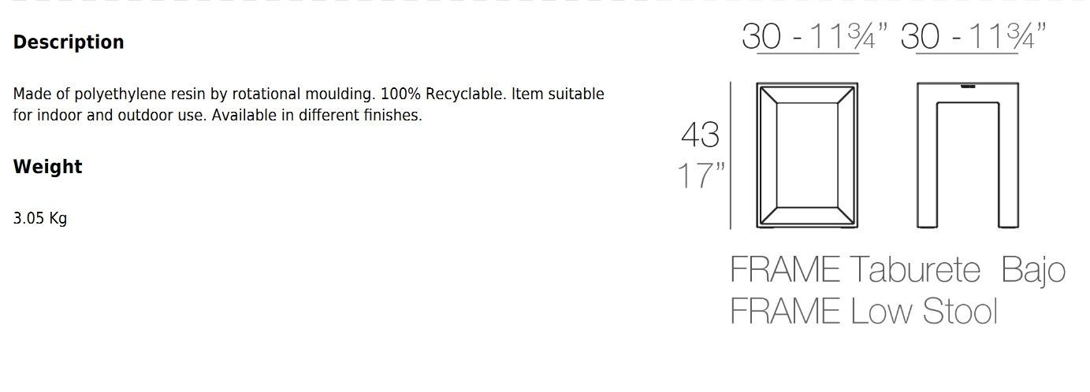The image size is (1090, 392).
Task: Click the word 'Bajo' in diagram title
Action: pyautogui.click(x=1033, y=271)
